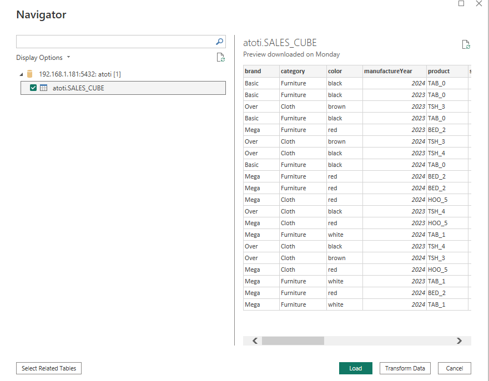Click the search magnifier icon
Image resolution: width=489 pixels, height=381 pixels.
[220, 42]
